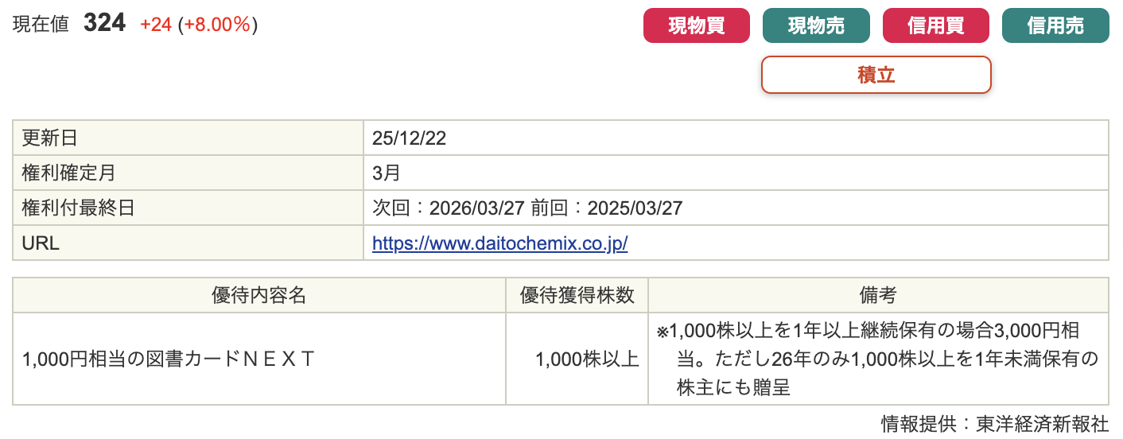The width and height of the screenshot is (1123, 439).
Task: Click the 1,000株以上 shares cell
Action: tap(587, 359)
